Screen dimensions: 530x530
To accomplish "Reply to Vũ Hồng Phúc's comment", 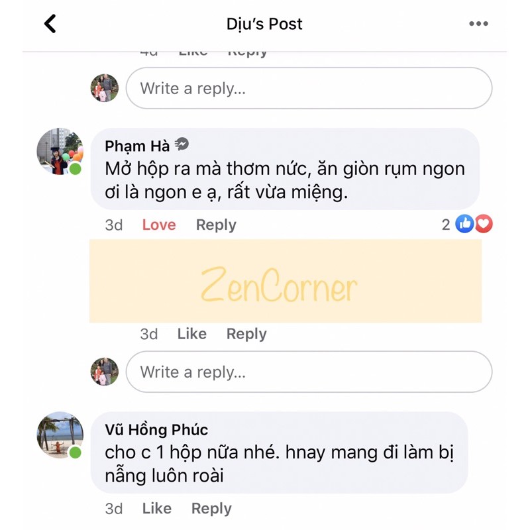I will pyautogui.click(x=211, y=509).
